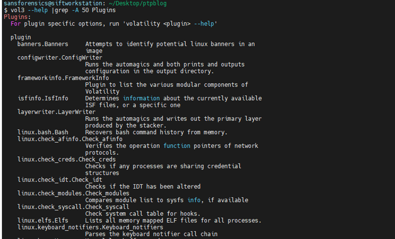The height and width of the screenshot is (239, 395).
Task: Click linux.check_modules.Check_modules plugin name
Action: (73, 194)
